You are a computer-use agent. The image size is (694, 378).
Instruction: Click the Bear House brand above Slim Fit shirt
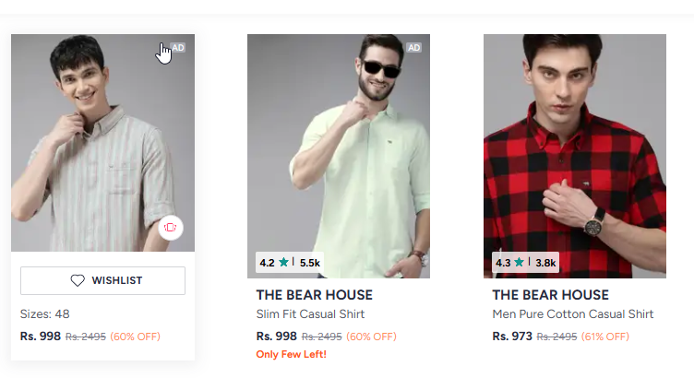coord(314,295)
